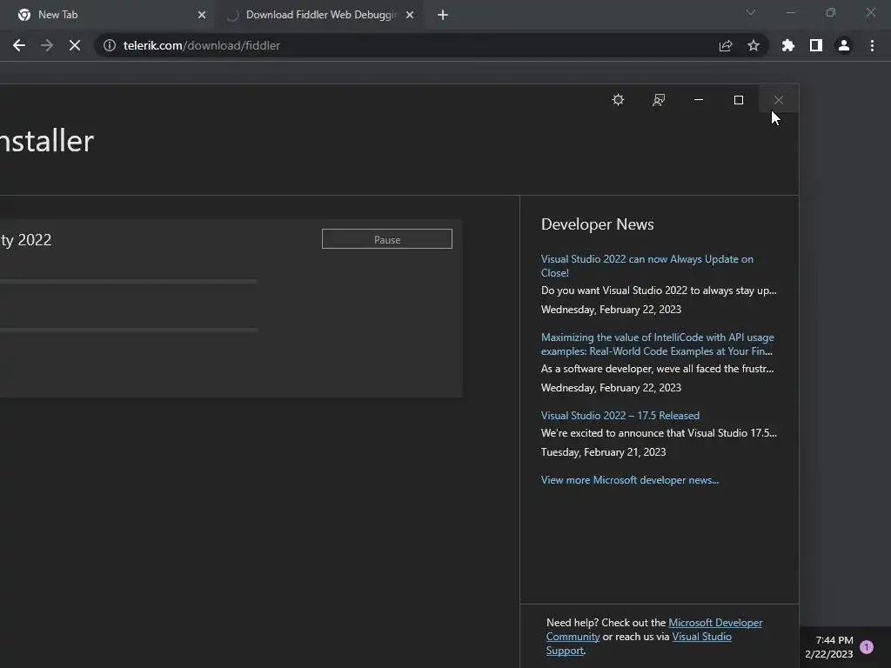Maximize the Visual Studio Installer window
891x668 pixels.
(x=739, y=100)
